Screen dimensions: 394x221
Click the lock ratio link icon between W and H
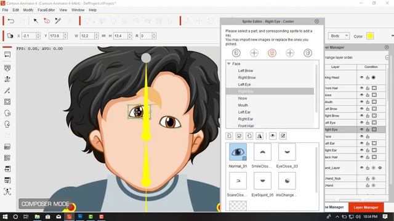pyautogui.click(x=103, y=36)
